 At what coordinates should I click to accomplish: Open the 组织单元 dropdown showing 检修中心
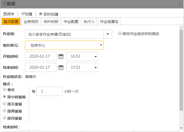pos(64,45)
